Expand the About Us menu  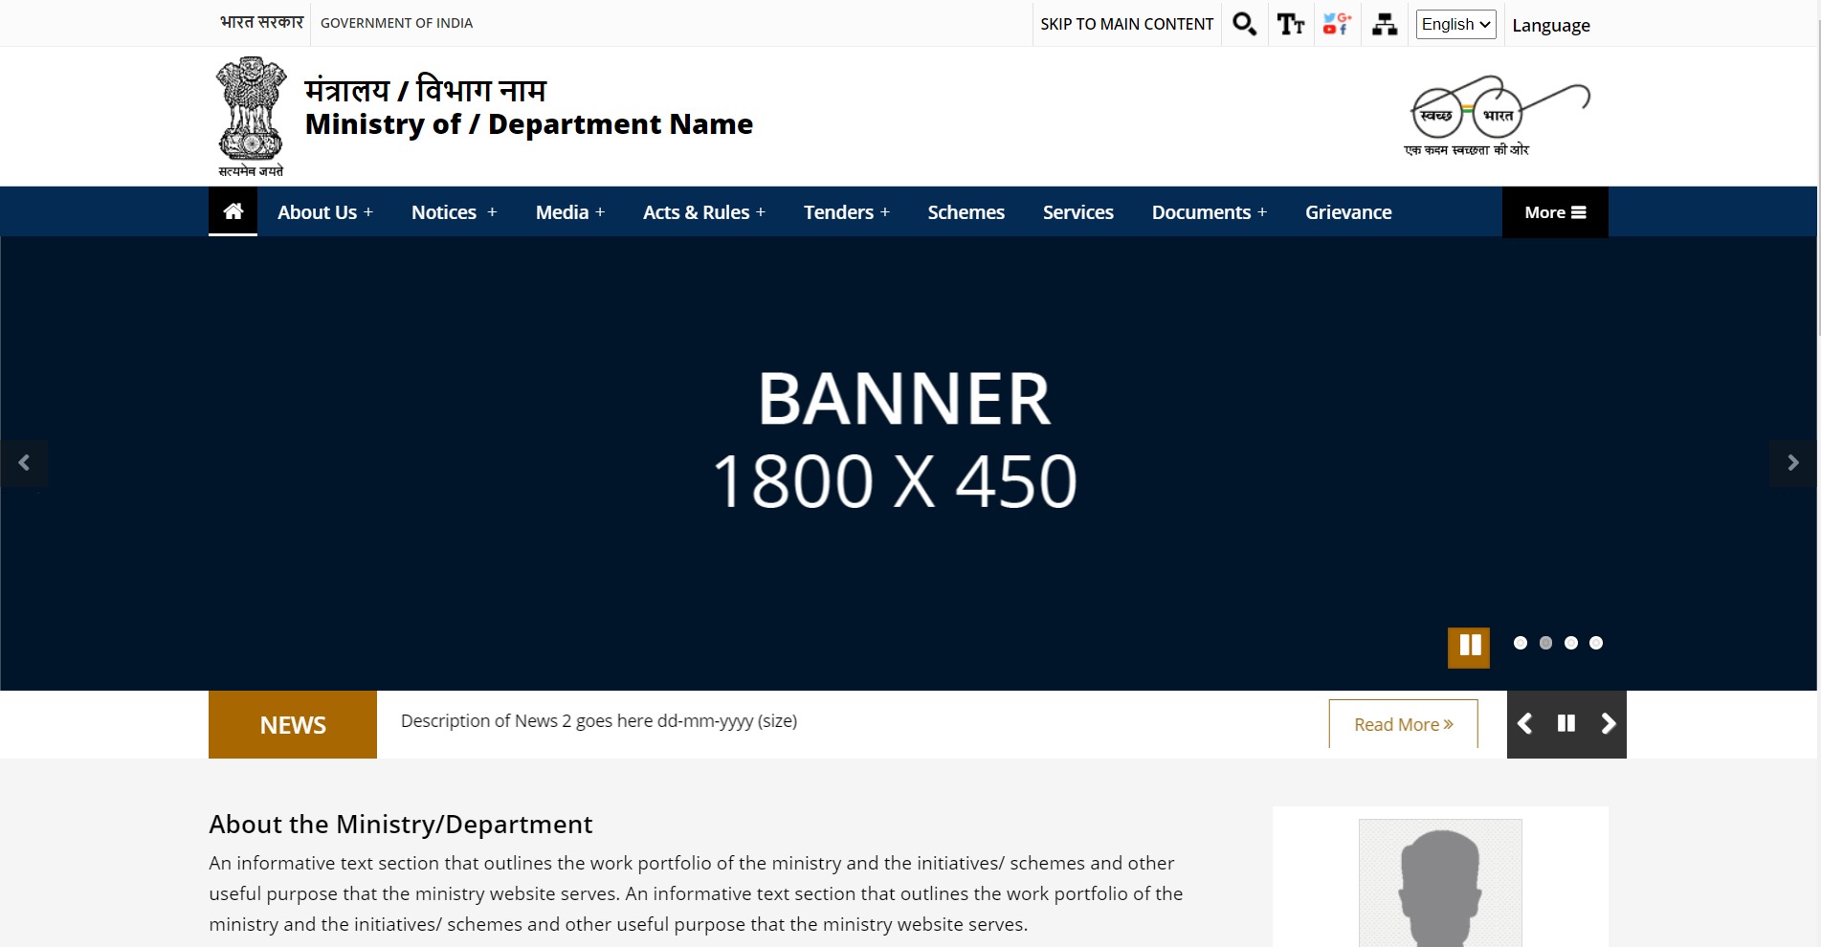point(324,212)
